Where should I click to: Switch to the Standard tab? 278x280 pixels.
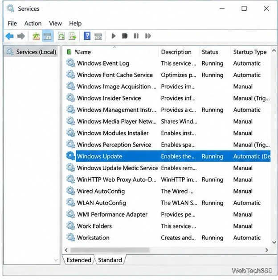coord(110,260)
